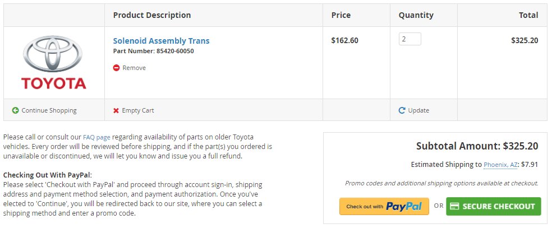Viewport: 552px width, 233px height.
Task: Click the red Remove minus icon
Action: [x=116, y=68]
